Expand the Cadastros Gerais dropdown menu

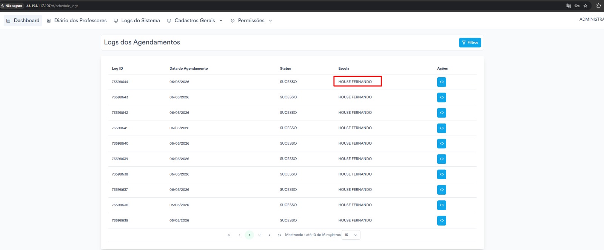(195, 21)
